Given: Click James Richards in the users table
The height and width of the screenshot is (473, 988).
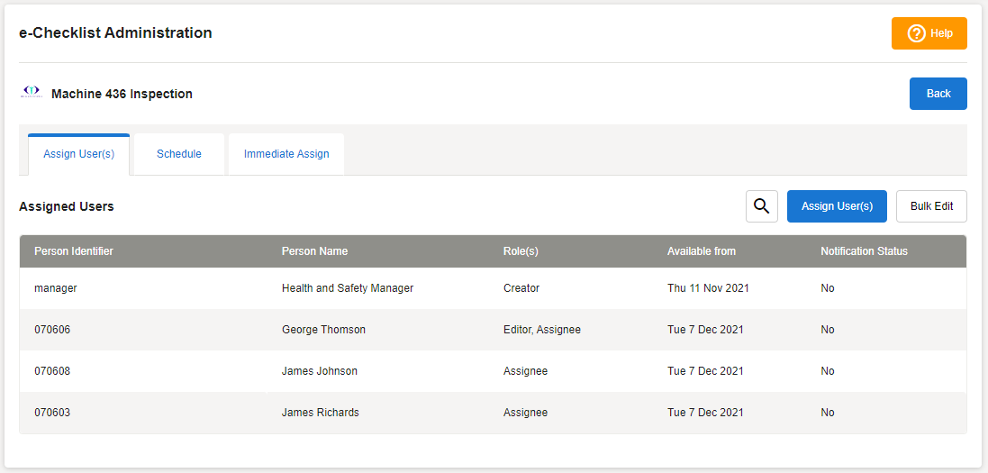Looking at the screenshot, I should (321, 413).
